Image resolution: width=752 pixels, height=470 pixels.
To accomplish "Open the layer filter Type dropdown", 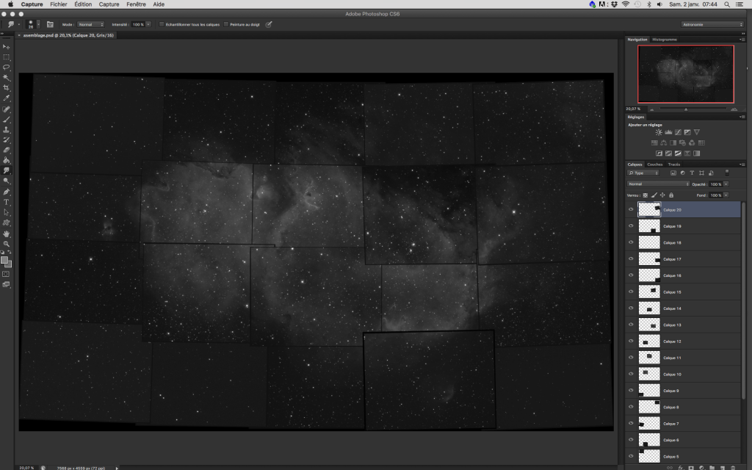I will (x=643, y=173).
